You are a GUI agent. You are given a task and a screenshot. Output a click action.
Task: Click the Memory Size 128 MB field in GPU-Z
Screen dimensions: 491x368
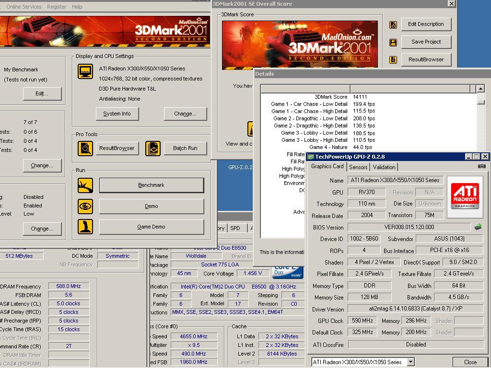pos(369,297)
